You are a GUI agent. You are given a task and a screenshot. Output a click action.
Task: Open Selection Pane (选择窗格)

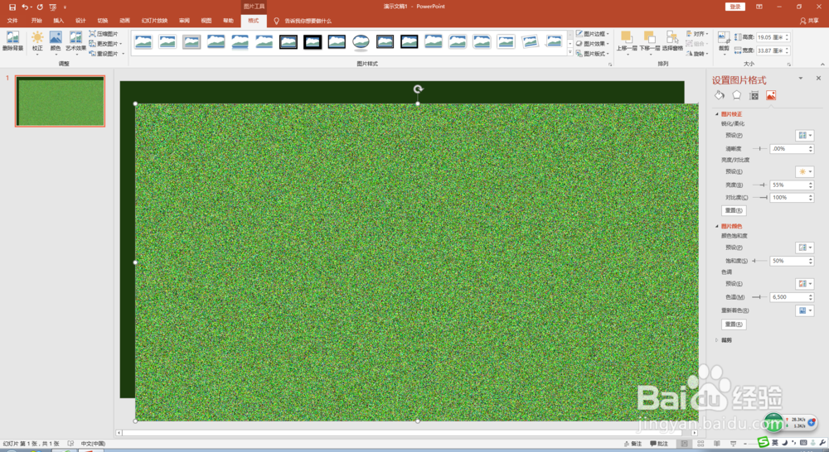point(672,41)
